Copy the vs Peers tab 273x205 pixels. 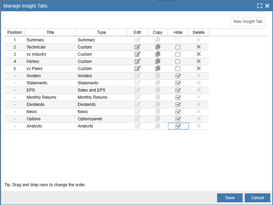158,68
